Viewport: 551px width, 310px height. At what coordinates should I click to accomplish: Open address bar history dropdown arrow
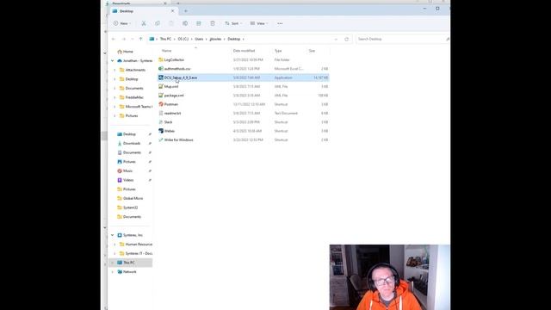pos(336,39)
